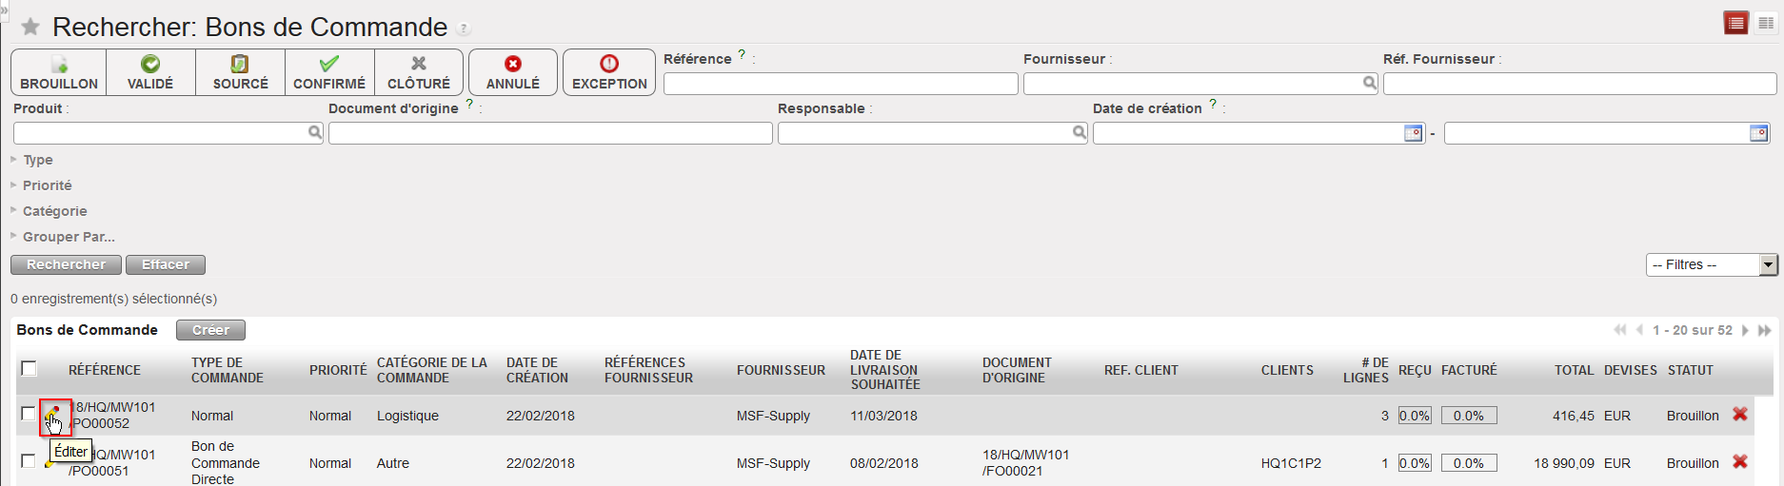This screenshot has width=1784, height=486.
Task: Filter by Confirmé status
Action: [329, 72]
